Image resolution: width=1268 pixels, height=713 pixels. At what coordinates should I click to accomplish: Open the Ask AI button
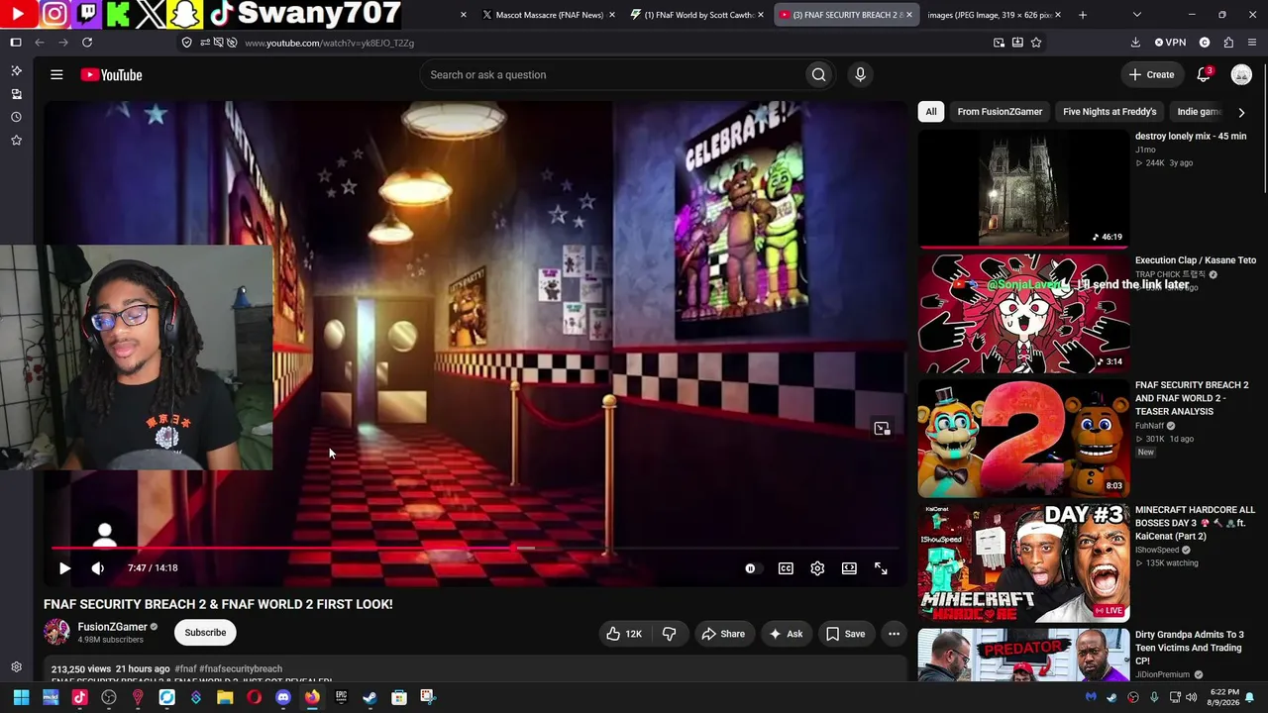coord(786,634)
